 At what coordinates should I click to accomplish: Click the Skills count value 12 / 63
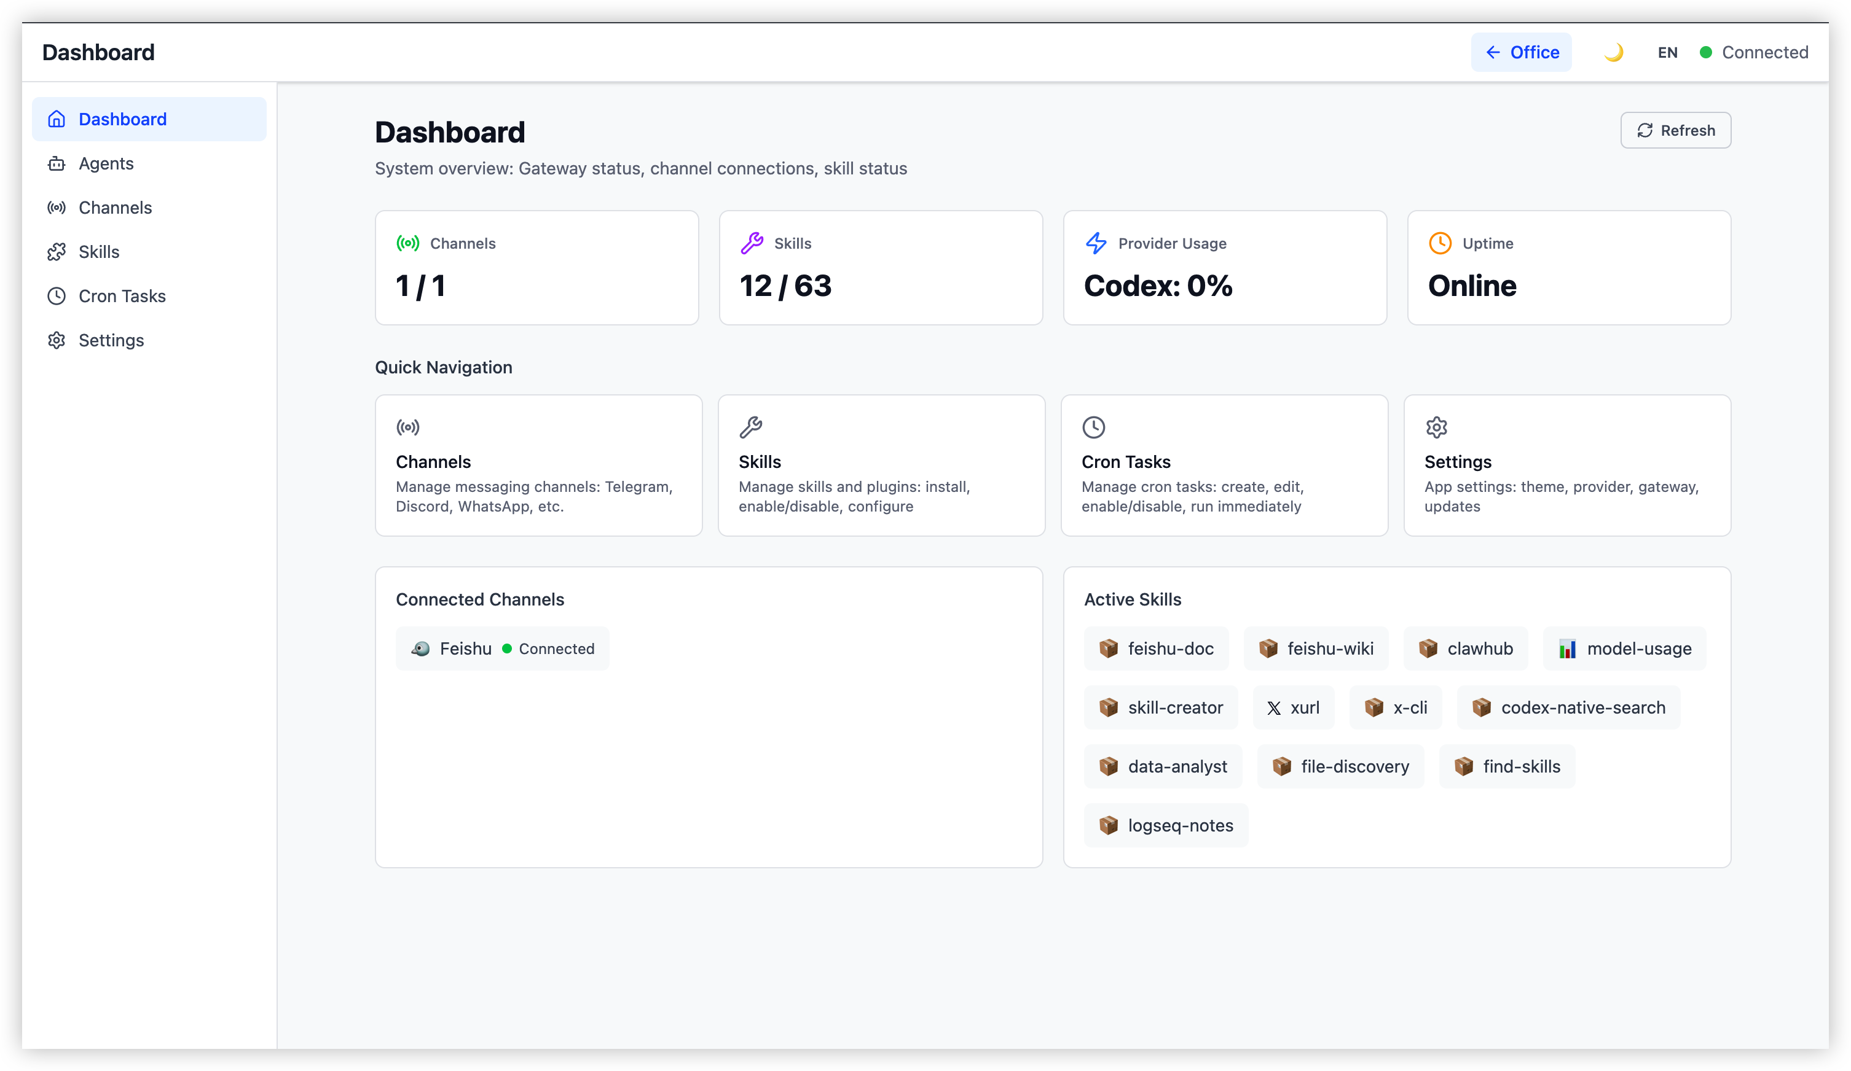click(785, 286)
